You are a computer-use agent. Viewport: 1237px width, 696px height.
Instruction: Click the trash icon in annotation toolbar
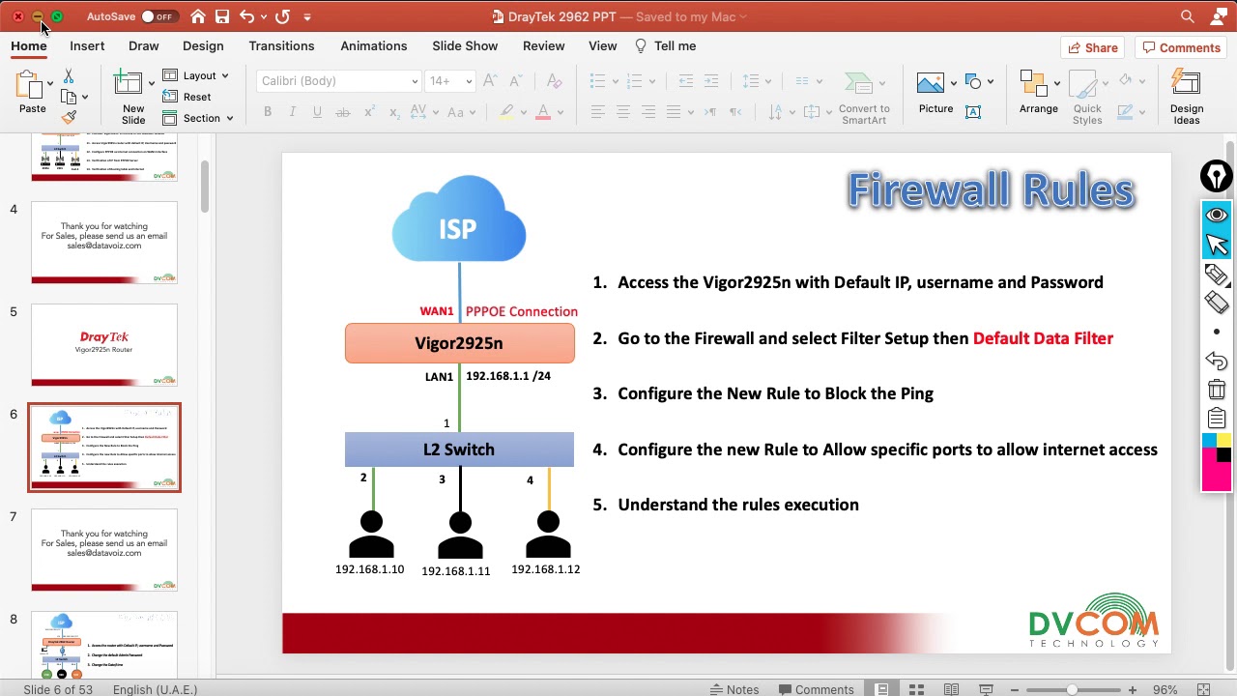(1217, 390)
